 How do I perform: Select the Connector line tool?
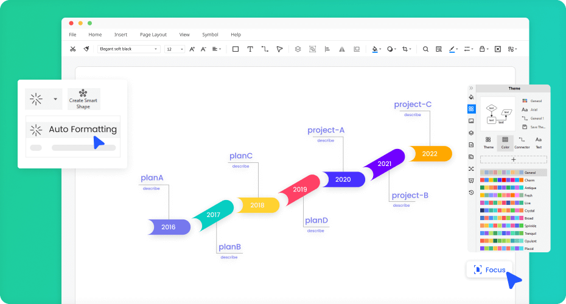[265, 49]
